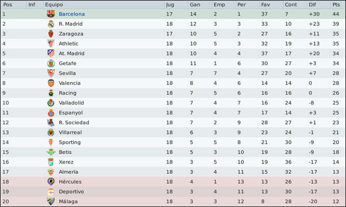Sort table by Pts column header
Image resolution: width=346 pixels, height=207 pixels.
coord(337,5)
